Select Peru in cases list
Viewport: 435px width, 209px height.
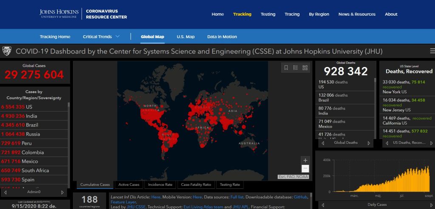34,143
